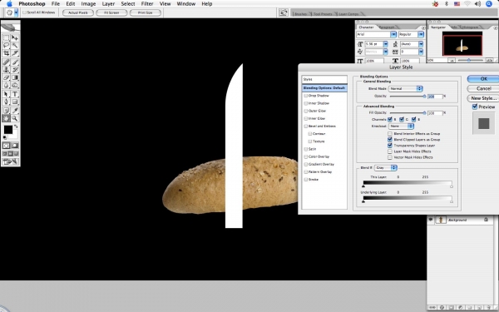This screenshot has height=312, width=499.
Task: Enable the Inner Shadow effect
Action: click(306, 103)
